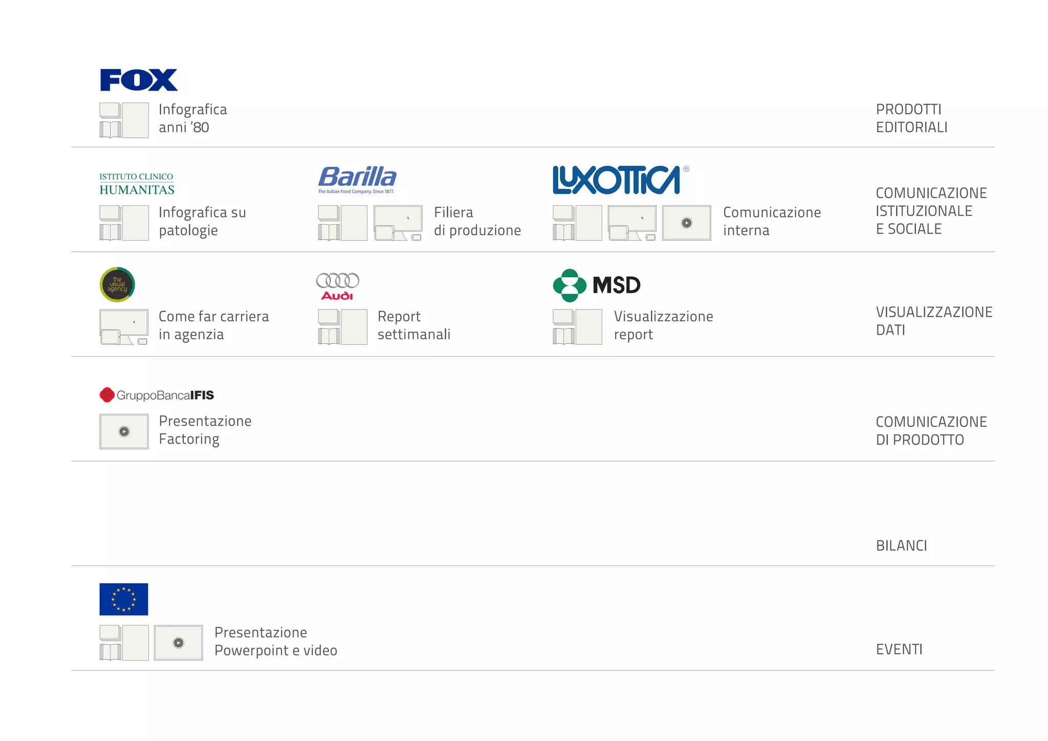Image resolution: width=1048 pixels, height=741 pixels.
Task: Play the Presentazione Powerpoint e video icon
Action: (178, 643)
